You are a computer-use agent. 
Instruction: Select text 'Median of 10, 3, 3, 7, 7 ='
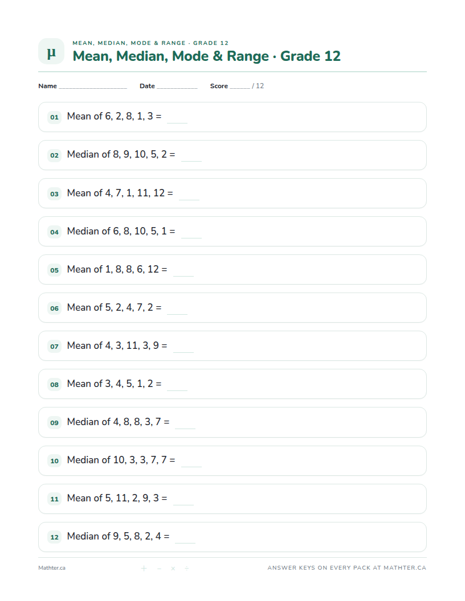coord(121,460)
